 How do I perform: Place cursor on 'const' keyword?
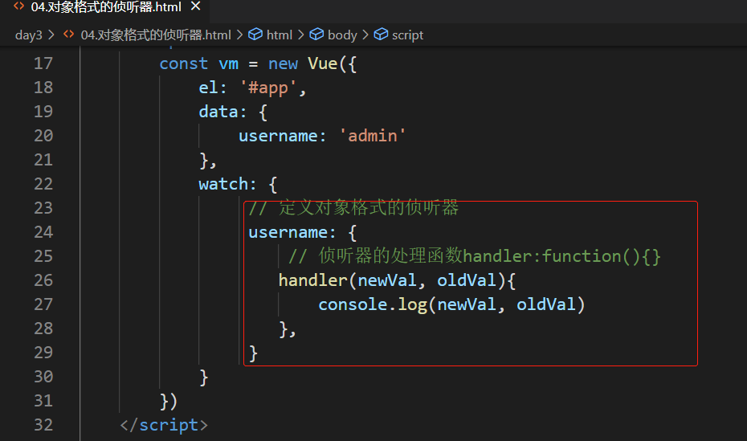183,63
